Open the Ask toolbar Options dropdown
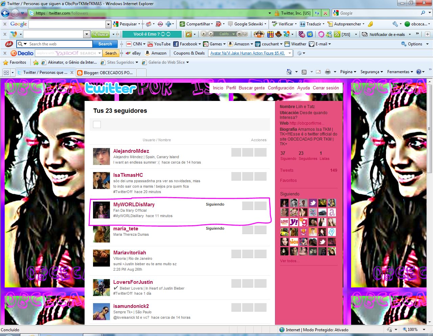The image size is (433, 336). click(427, 44)
